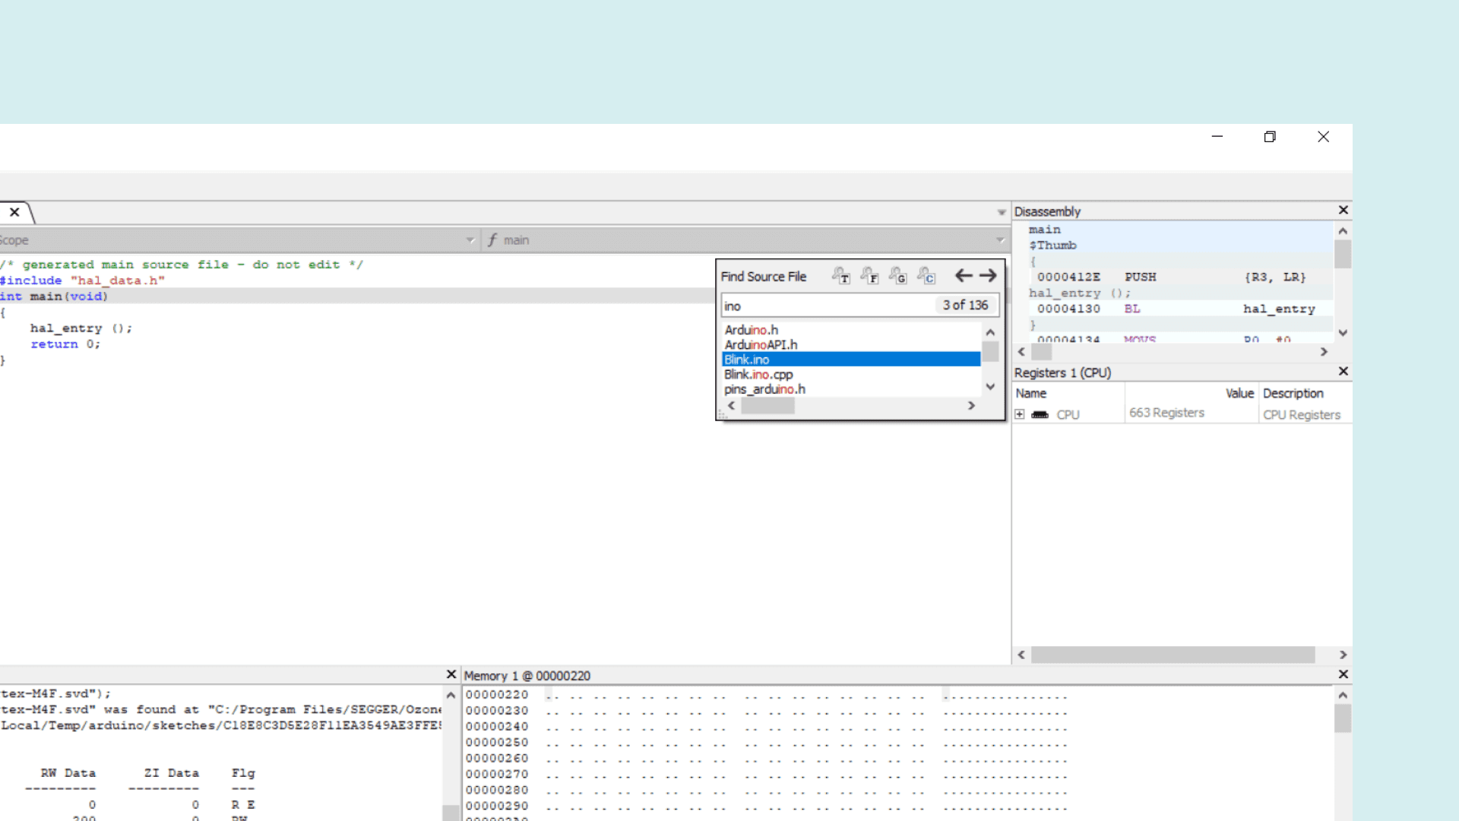
Task: Close the Disassembly panel
Action: (1343, 211)
